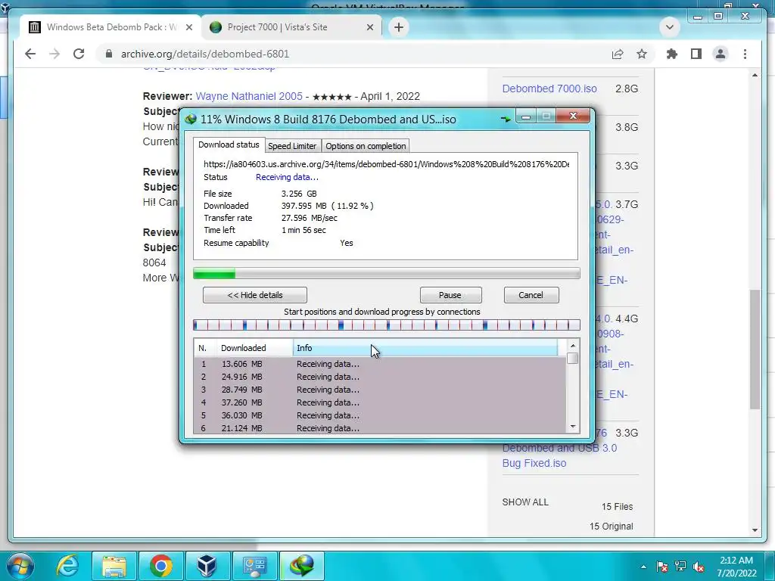Screen dimensions: 775x581
Task: Click the download URL text
Action: pos(387,164)
